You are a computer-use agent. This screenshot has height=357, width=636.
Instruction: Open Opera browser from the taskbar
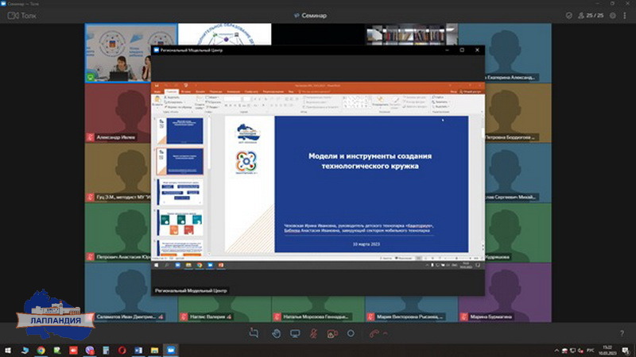(122, 350)
